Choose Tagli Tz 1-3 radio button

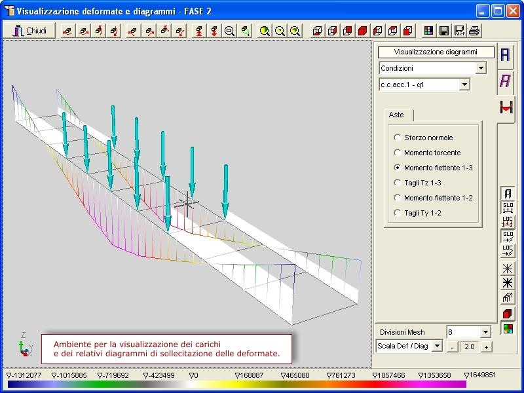coord(398,183)
